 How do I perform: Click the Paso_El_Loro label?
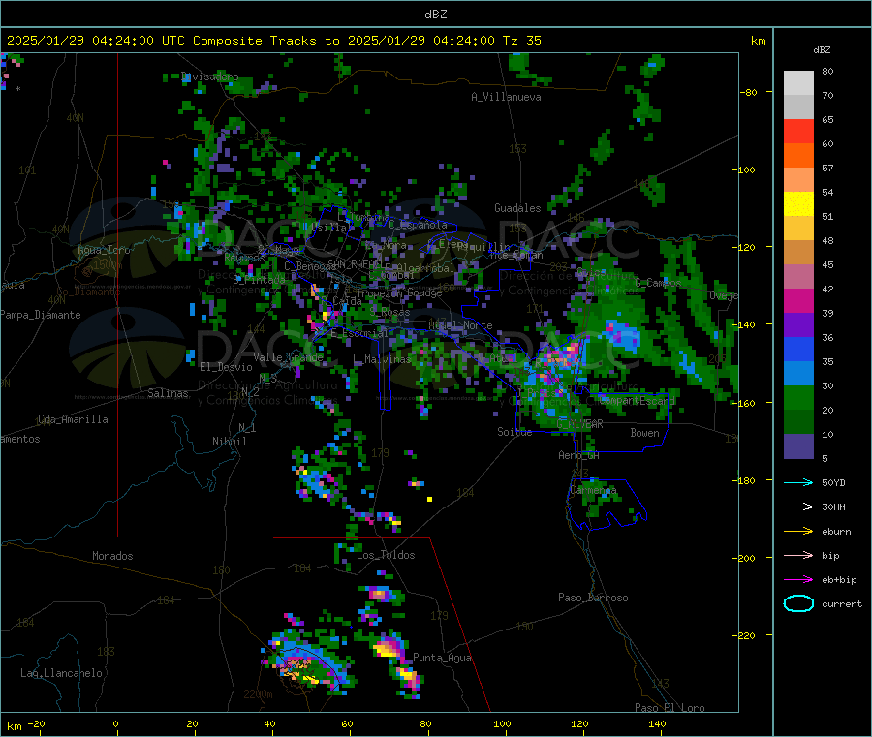(670, 708)
